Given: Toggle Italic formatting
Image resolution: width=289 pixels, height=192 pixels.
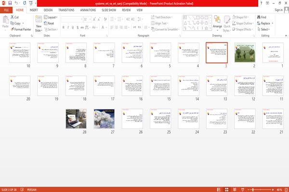Looking at the screenshot, I should point(68,27).
